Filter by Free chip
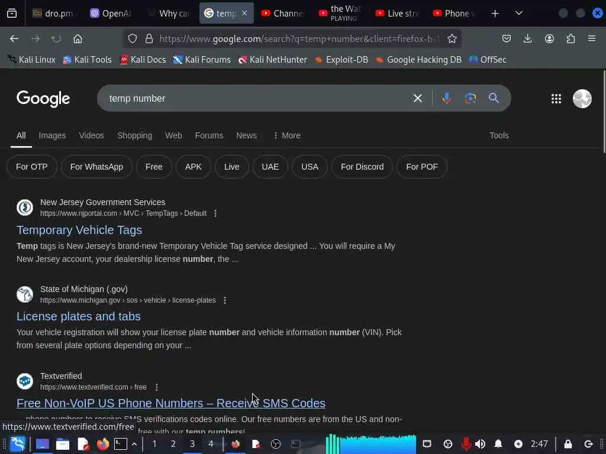Image resolution: width=606 pixels, height=454 pixels. click(x=154, y=167)
